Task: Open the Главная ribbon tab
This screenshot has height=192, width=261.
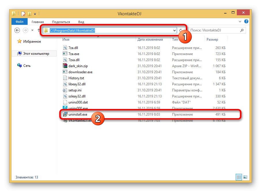Action: tap(38, 22)
